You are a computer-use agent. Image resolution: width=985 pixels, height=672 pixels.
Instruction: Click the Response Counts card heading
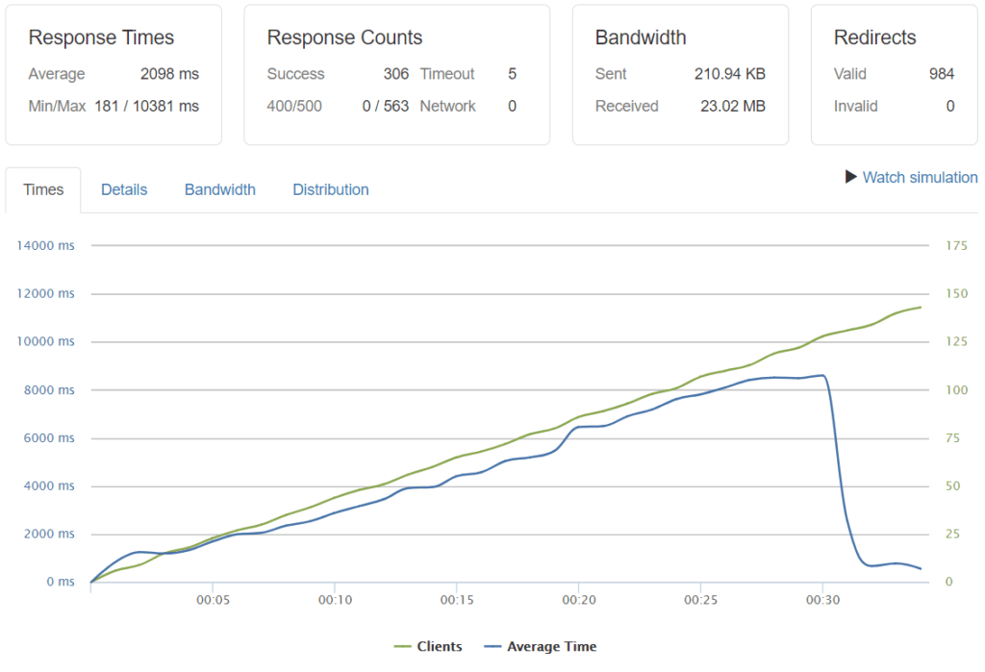344,38
